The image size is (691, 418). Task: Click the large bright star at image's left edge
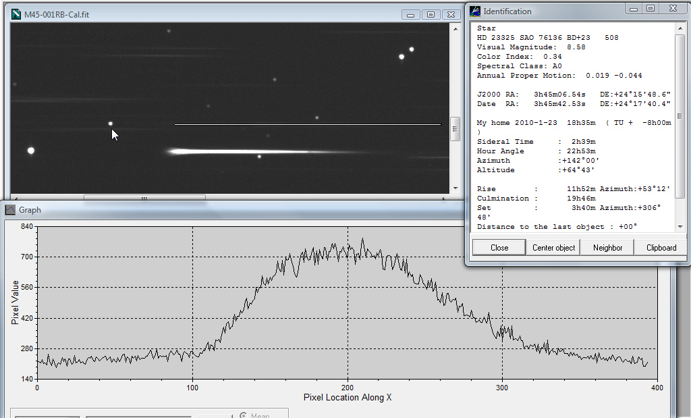31,151
